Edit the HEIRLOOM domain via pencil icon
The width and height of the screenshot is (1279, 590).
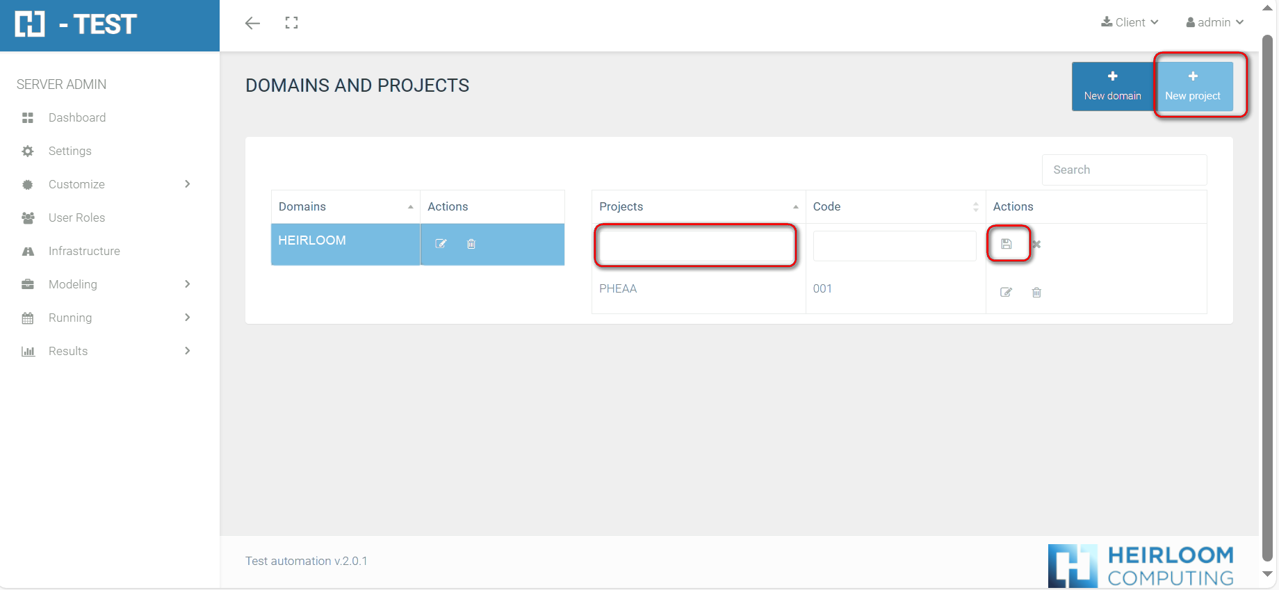click(x=441, y=244)
